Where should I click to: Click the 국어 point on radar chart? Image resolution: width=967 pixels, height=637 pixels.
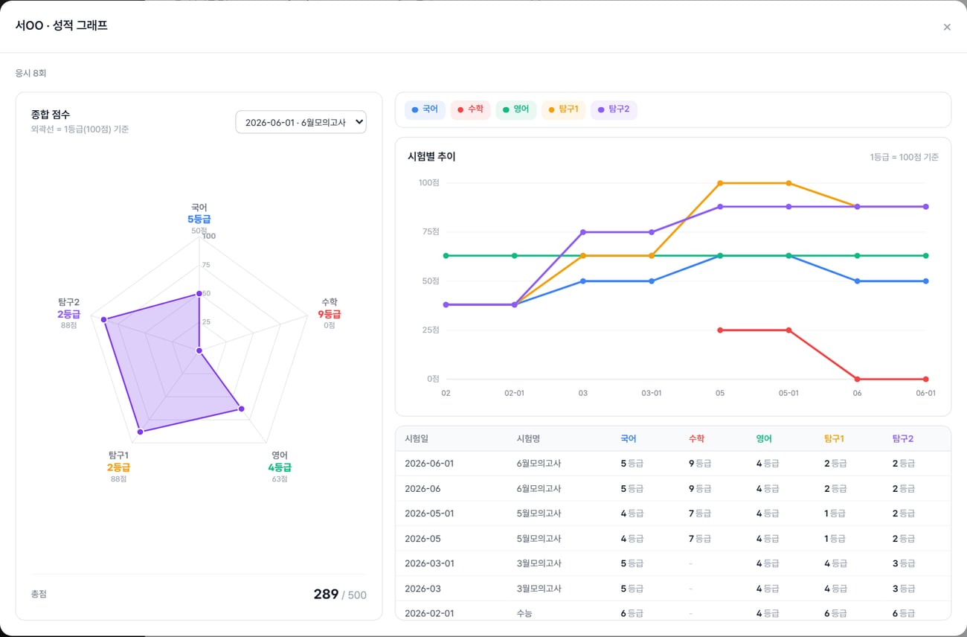199,294
